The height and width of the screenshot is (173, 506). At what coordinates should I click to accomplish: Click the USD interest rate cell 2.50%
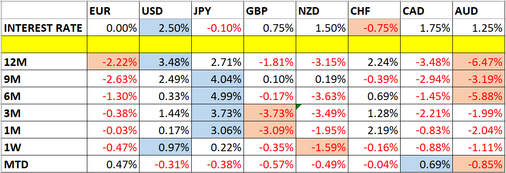(x=165, y=28)
